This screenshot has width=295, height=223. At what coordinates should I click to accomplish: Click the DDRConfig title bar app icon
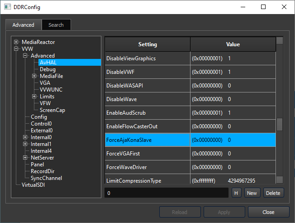(x=7, y=7)
